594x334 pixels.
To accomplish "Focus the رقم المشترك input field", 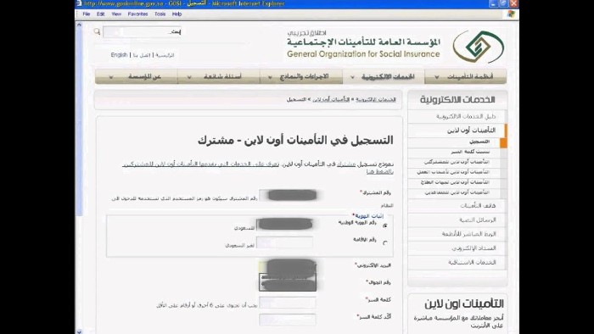I will pyautogui.click(x=288, y=195).
